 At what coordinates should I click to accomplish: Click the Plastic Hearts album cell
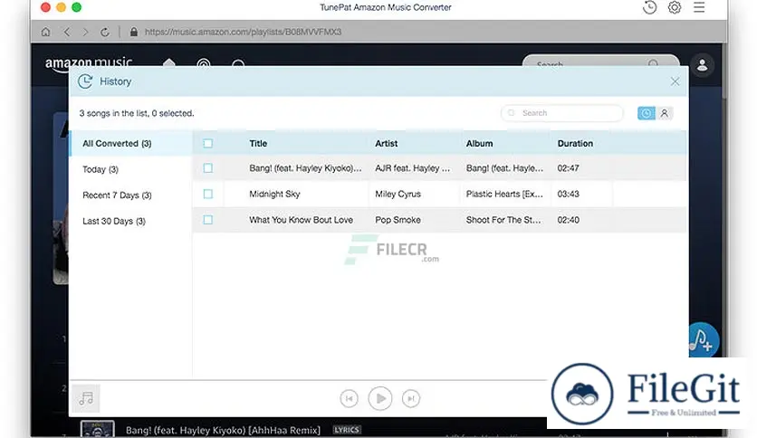504,194
